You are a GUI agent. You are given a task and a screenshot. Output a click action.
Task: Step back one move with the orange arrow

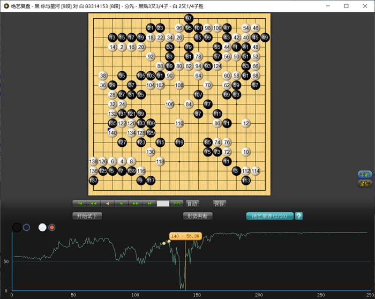coord(108,204)
